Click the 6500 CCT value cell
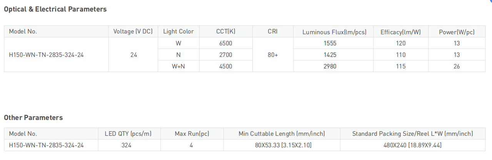This screenshot has height=160, width=492. tap(225, 43)
